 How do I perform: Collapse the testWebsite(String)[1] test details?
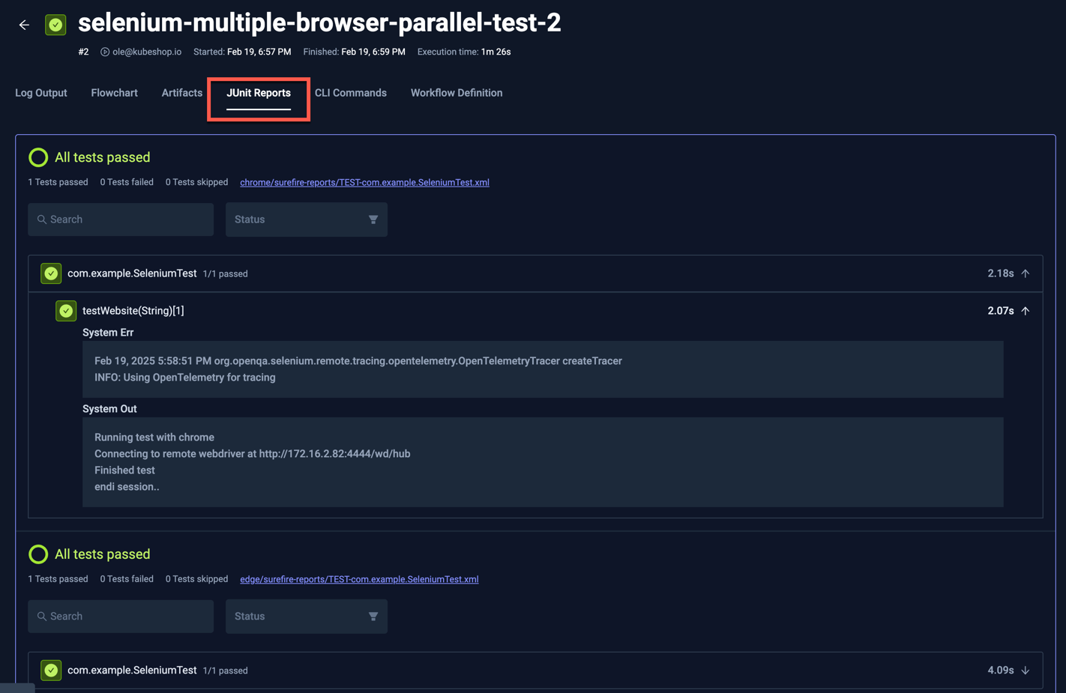[1026, 310]
